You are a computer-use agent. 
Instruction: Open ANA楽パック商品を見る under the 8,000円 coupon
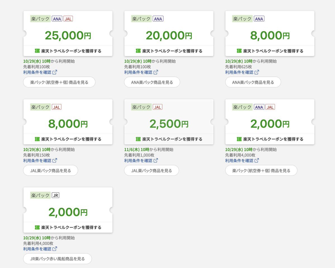tap(253, 82)
